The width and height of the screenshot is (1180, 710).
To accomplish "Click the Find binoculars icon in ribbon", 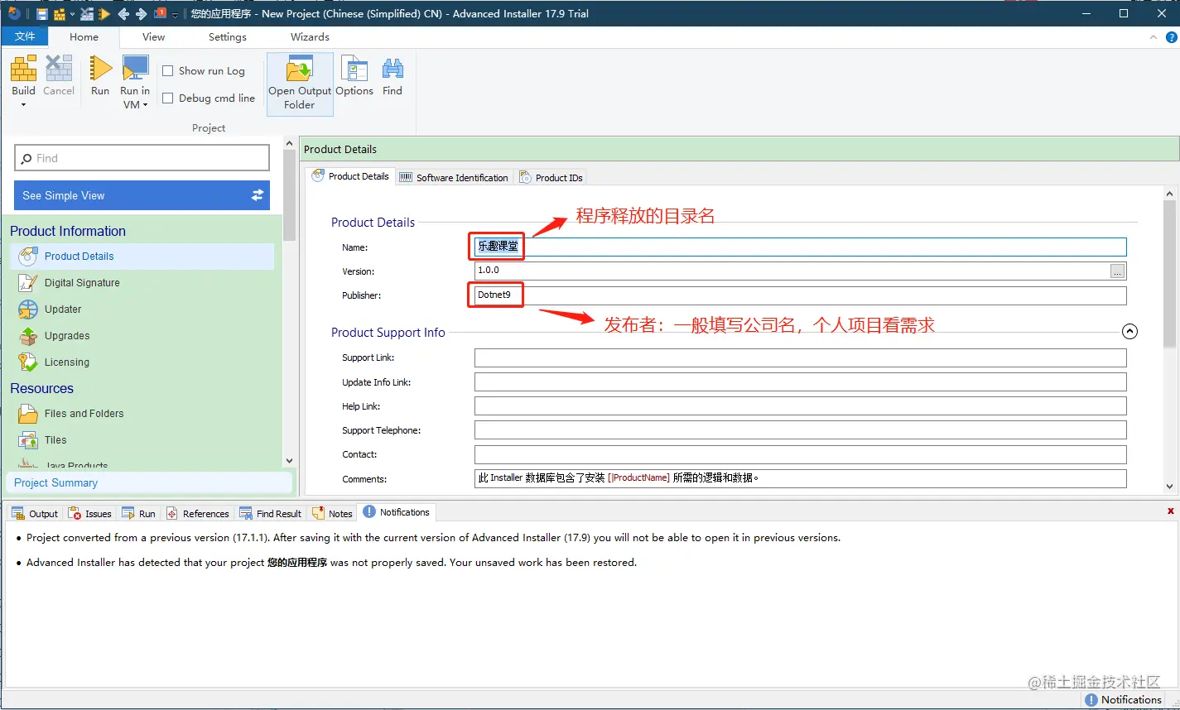I will click(x=393, y=76).
